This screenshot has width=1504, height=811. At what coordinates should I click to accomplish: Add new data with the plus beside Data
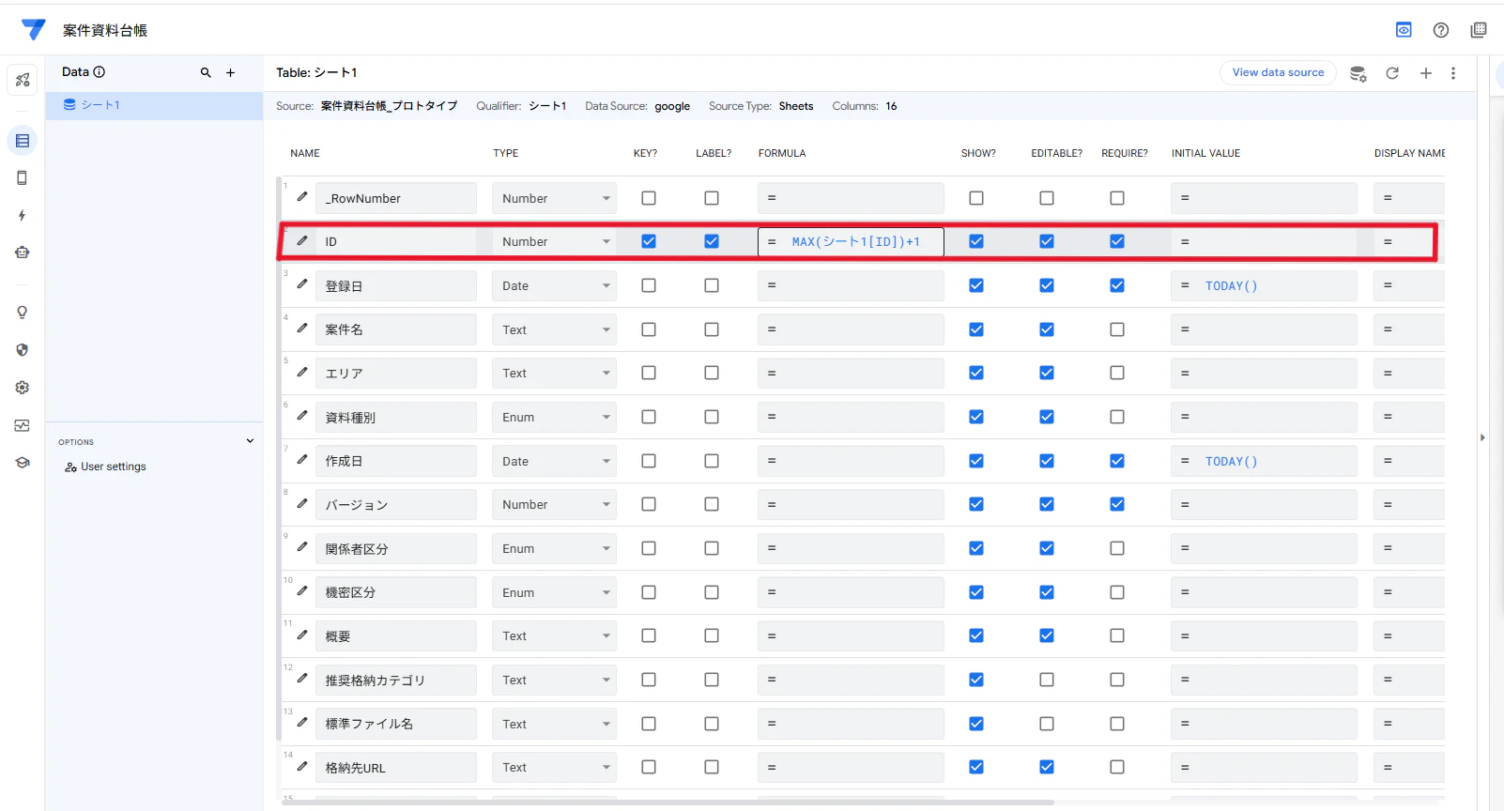pos(230,72)
